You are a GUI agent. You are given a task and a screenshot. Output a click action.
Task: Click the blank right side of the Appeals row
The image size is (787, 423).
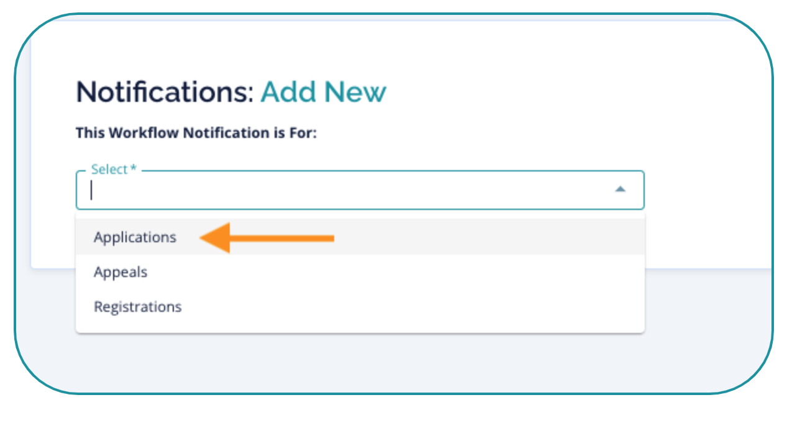tap(497, 272)
